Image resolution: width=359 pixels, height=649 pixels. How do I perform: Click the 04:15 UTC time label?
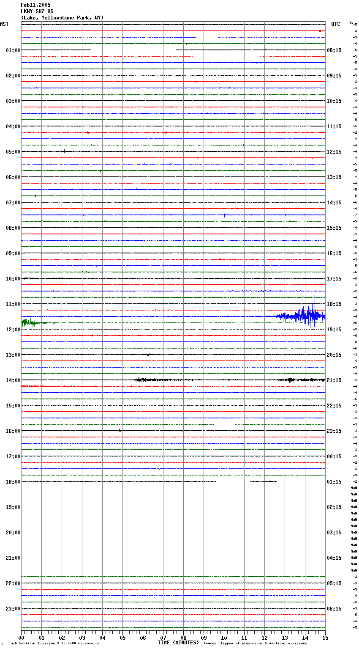coord(334,558)
